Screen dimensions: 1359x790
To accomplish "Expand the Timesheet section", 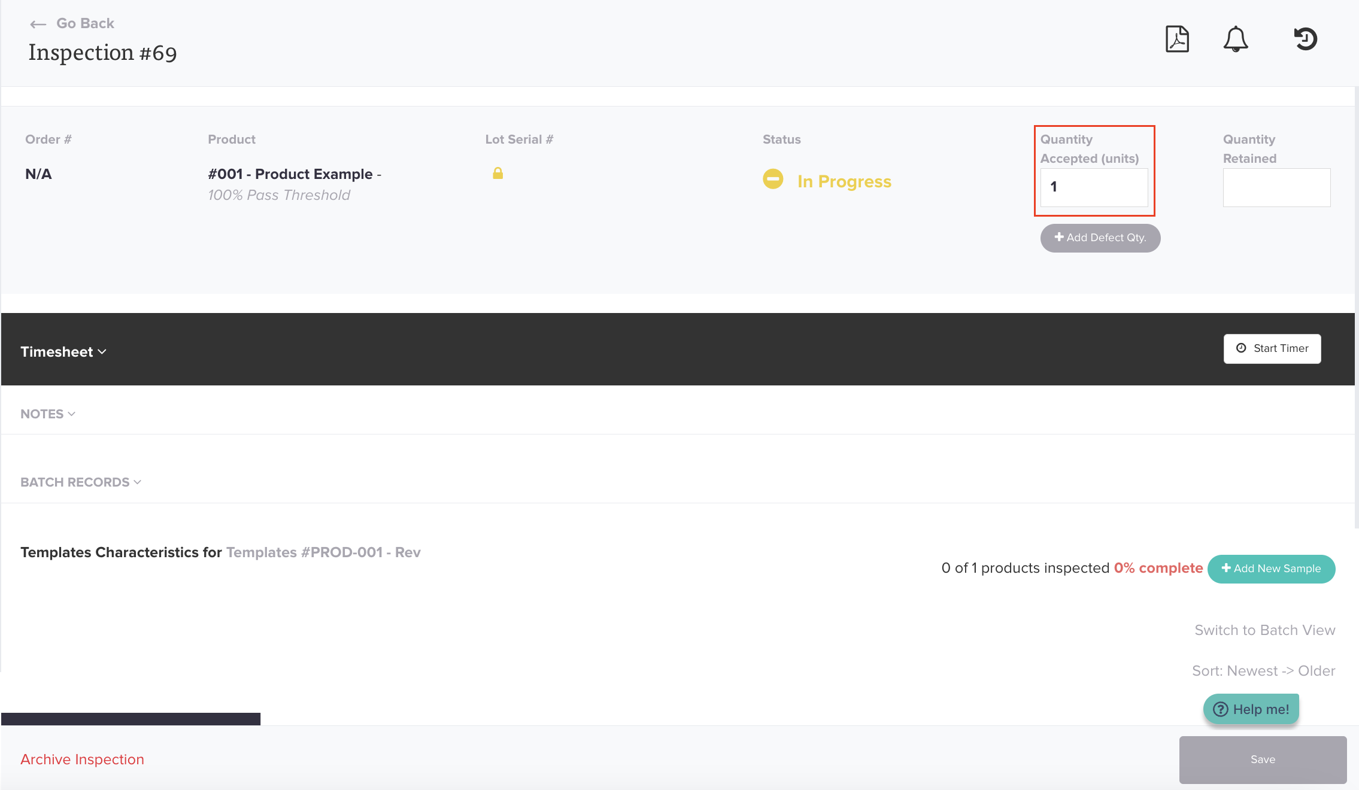I will [x=63, y=352].
